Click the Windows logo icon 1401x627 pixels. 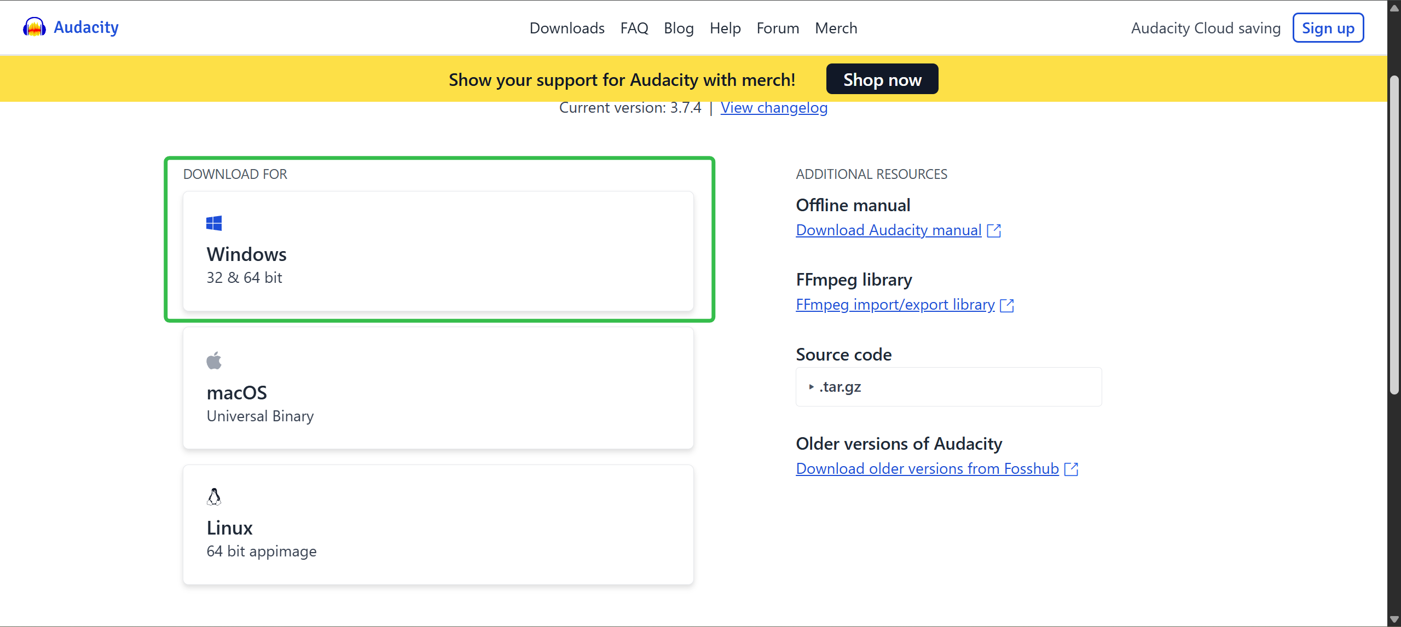[x=214, y=223]
